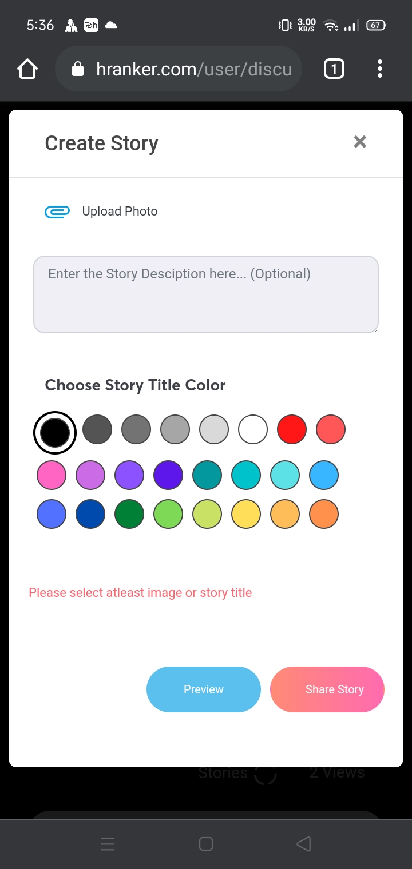This screenshot has height=869, width=412.
Task: Tap the recent apps menu icon
Action: pyautogui.click(x=108, y=844)
